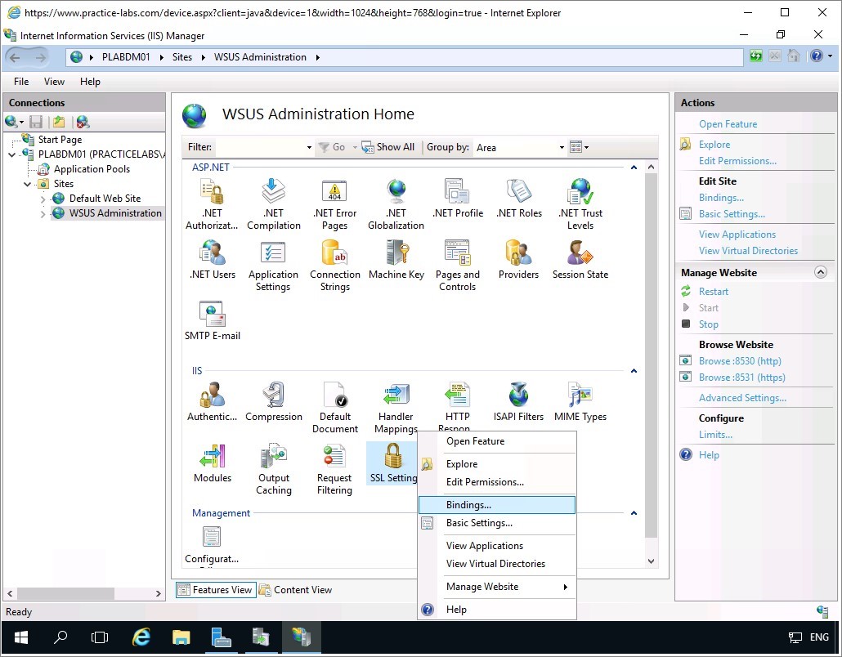Open the Connection Strings feature

pyautogui.click(x=335, y=265)
